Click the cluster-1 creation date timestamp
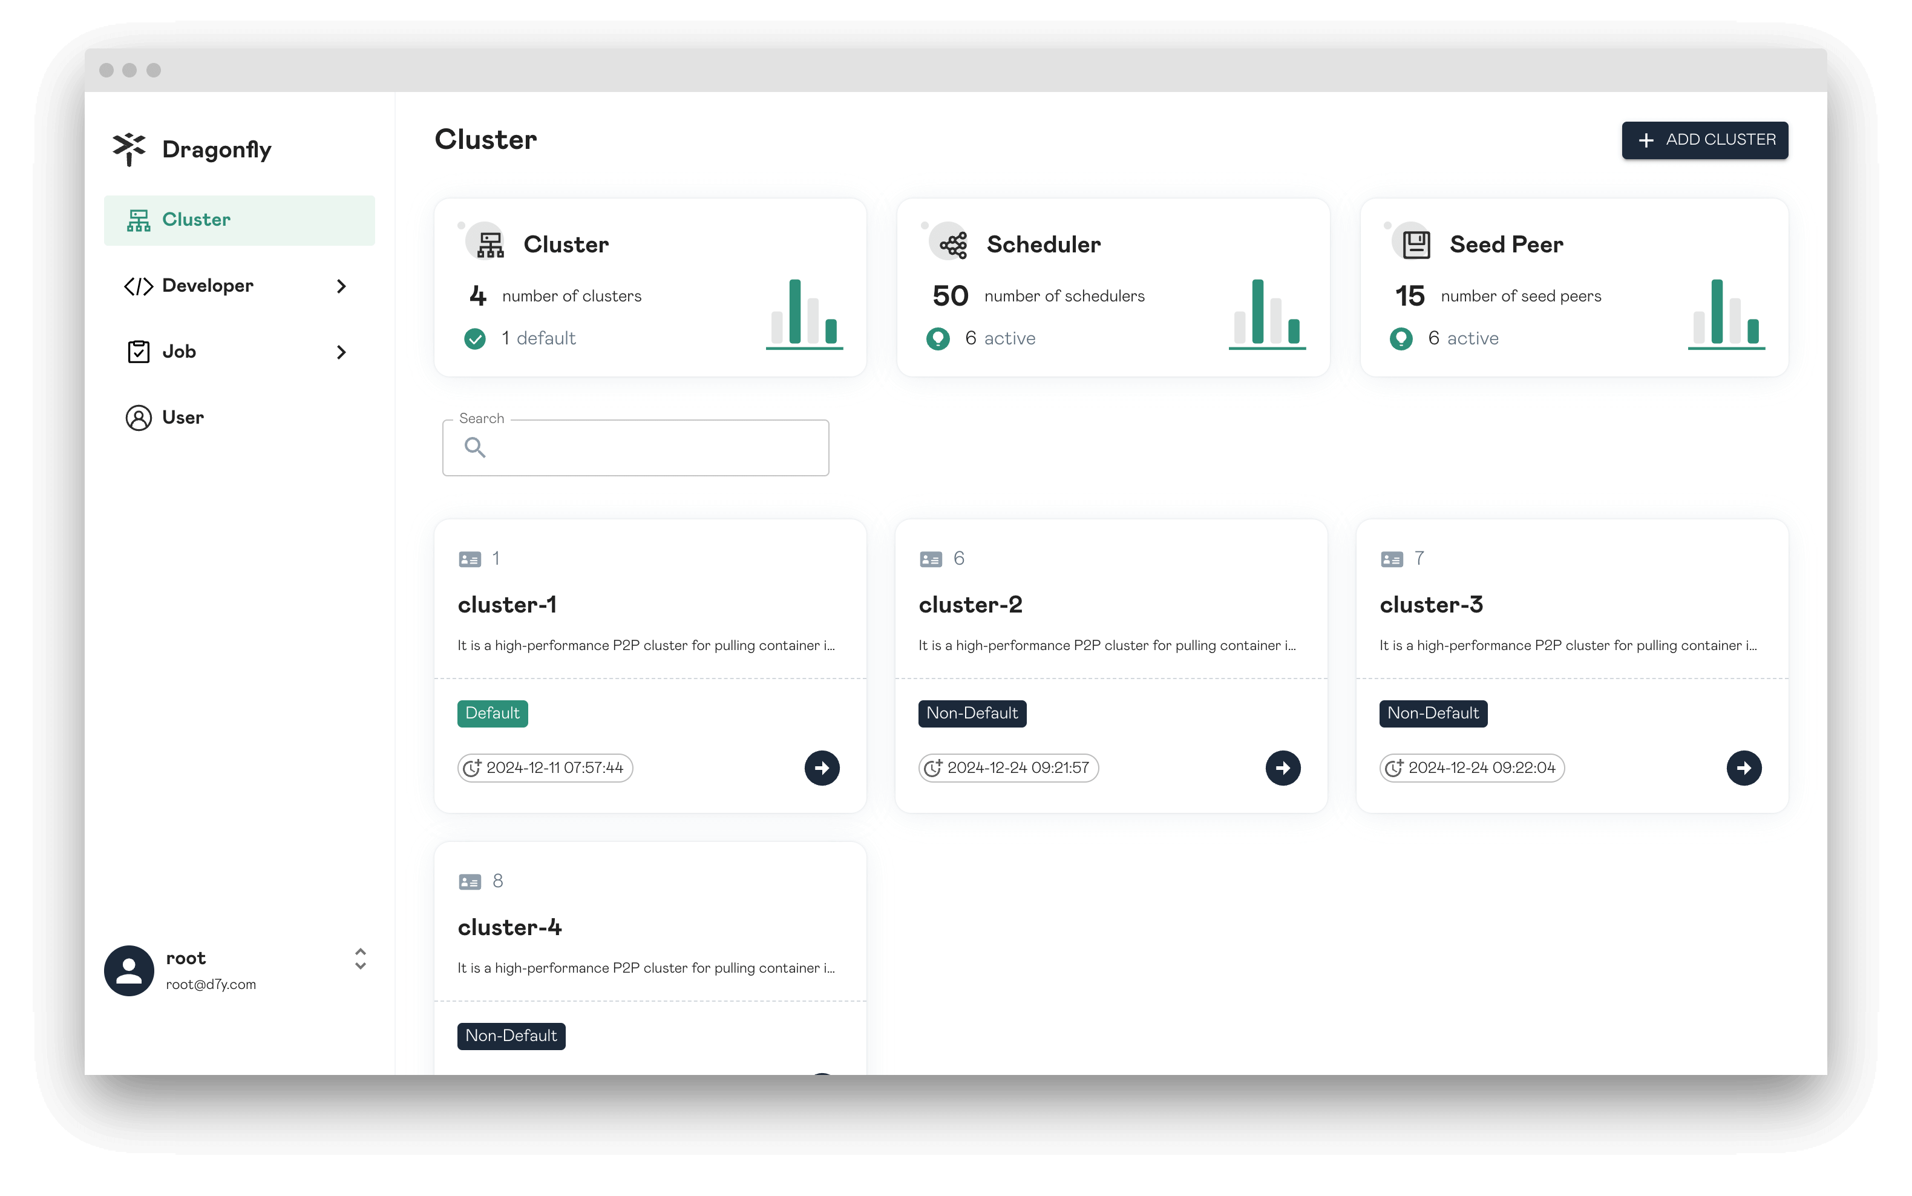 click(x=543, y=767)
